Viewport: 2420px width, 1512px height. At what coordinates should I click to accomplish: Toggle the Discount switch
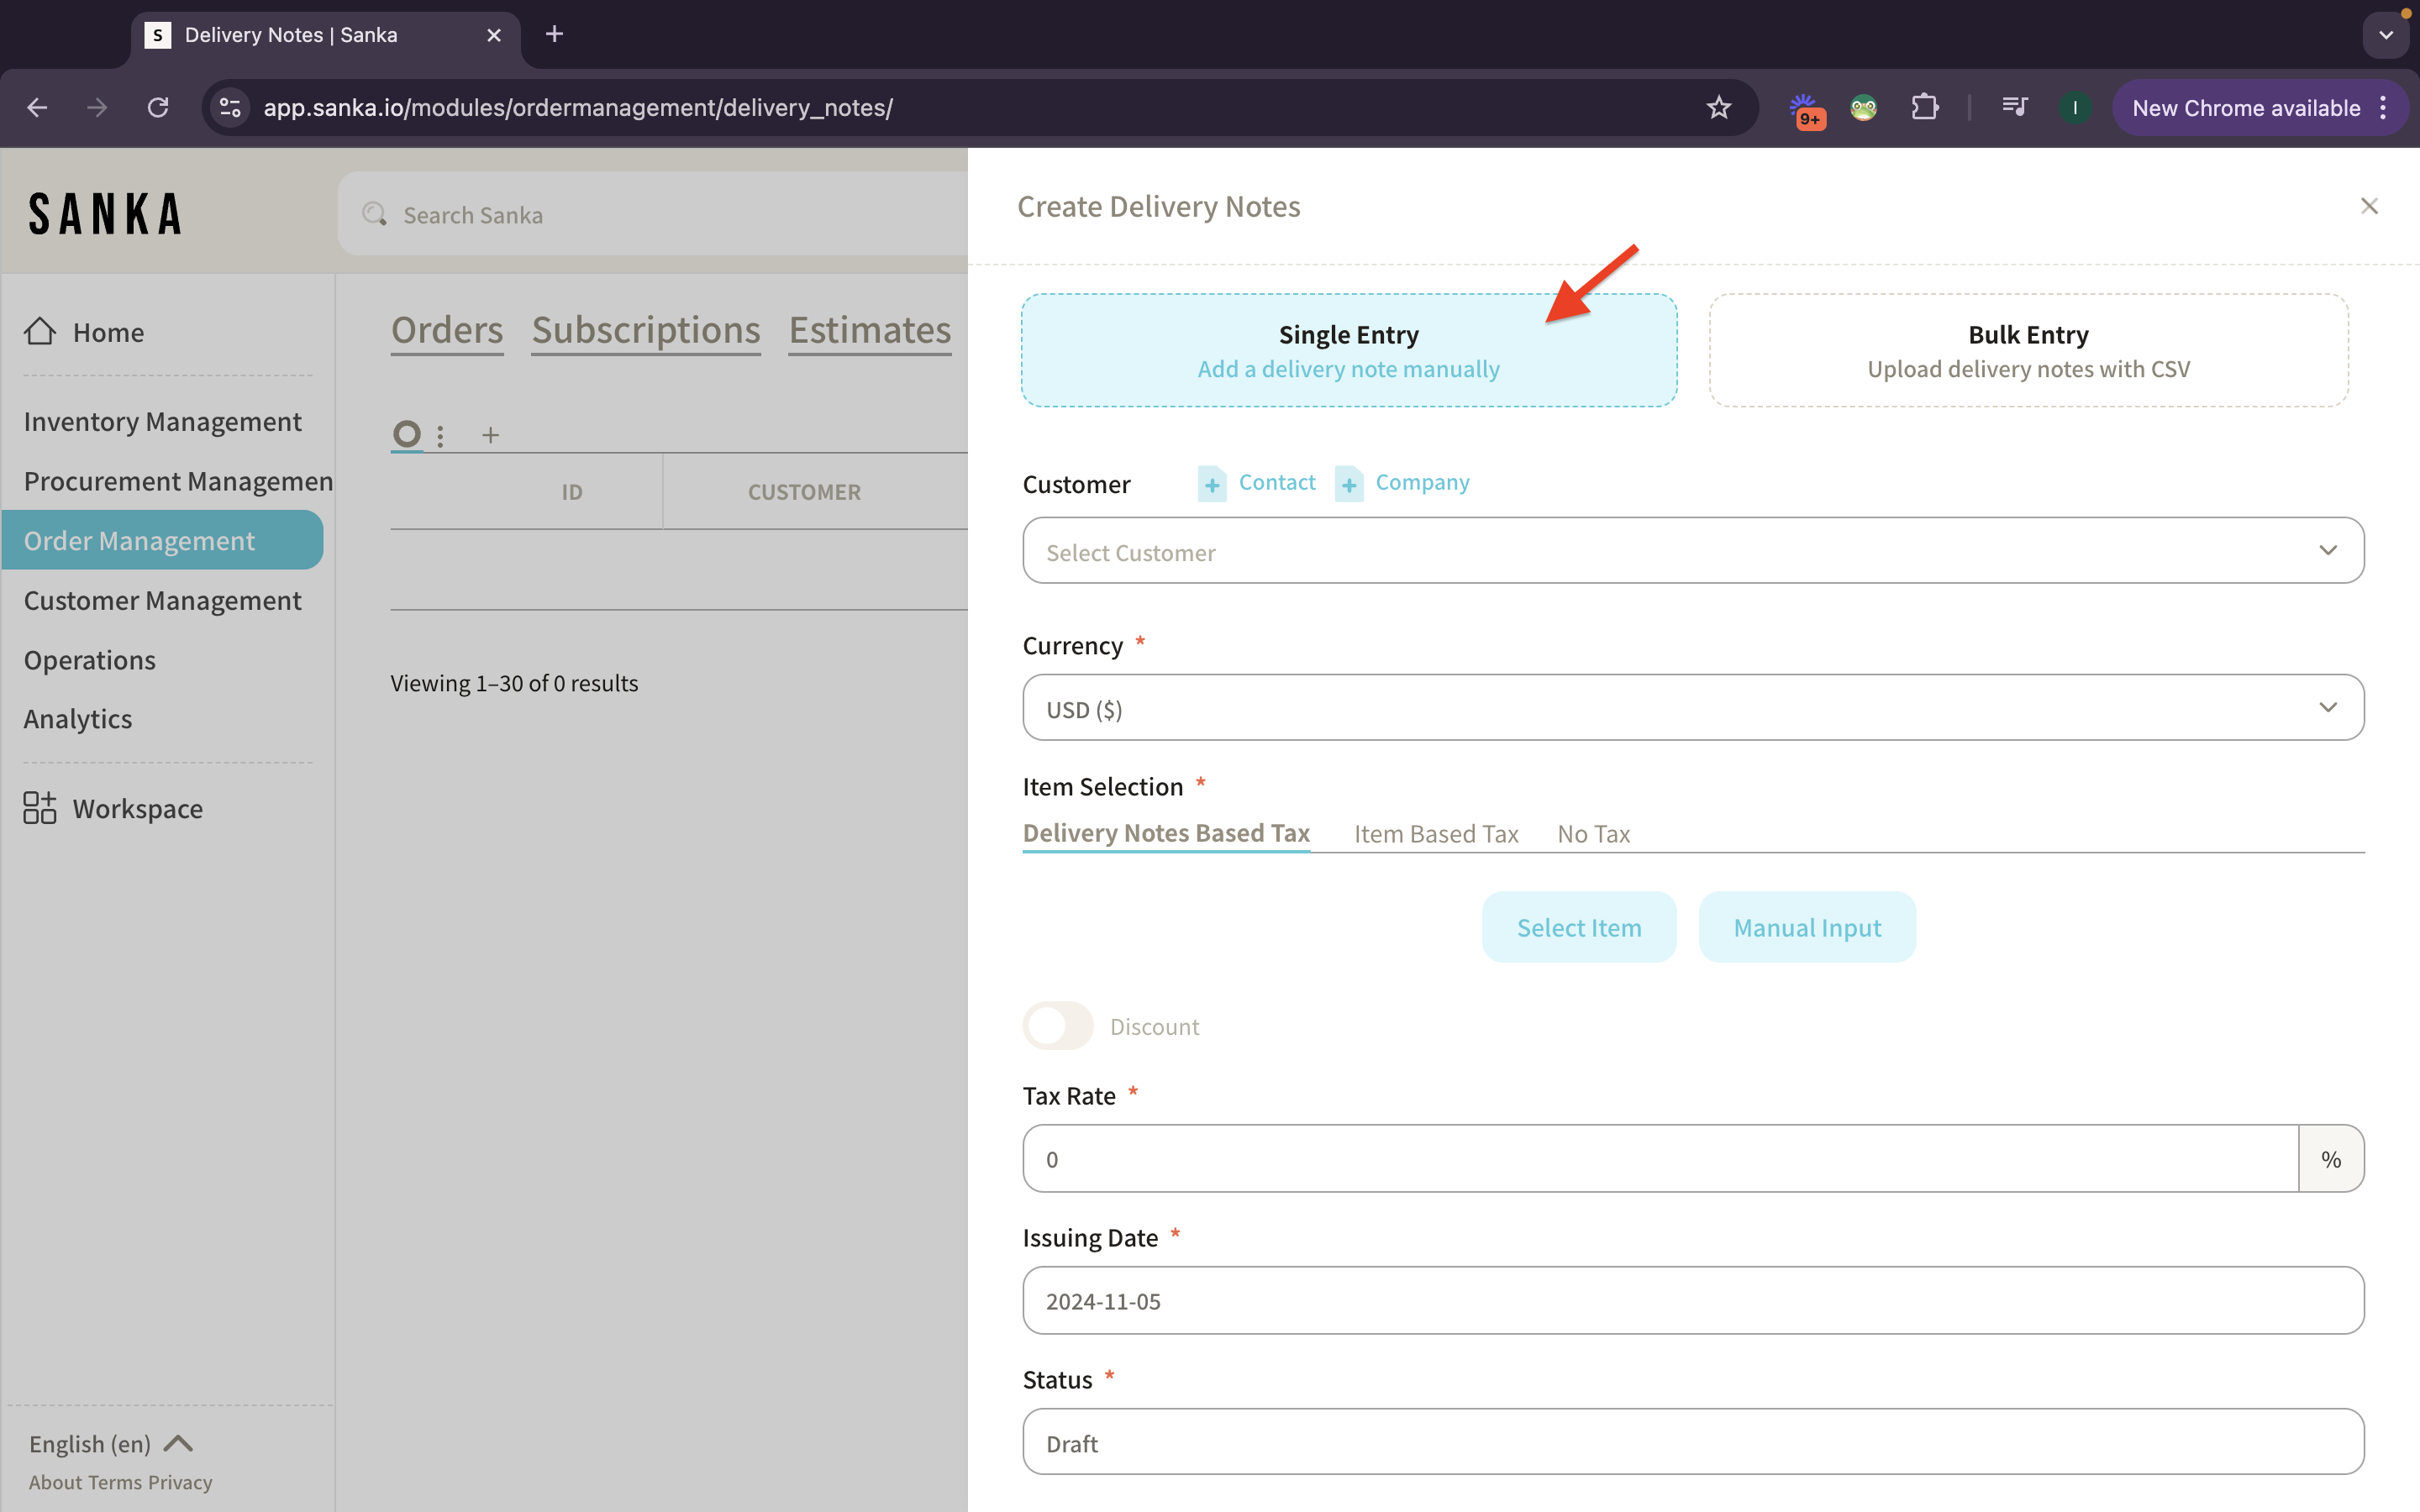1058,1026
